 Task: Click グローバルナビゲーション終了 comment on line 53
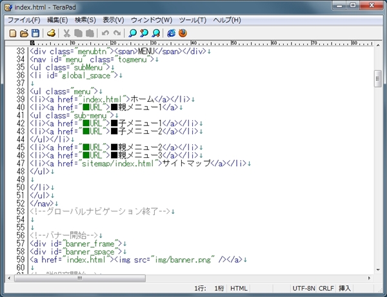[x=102, y=211]
